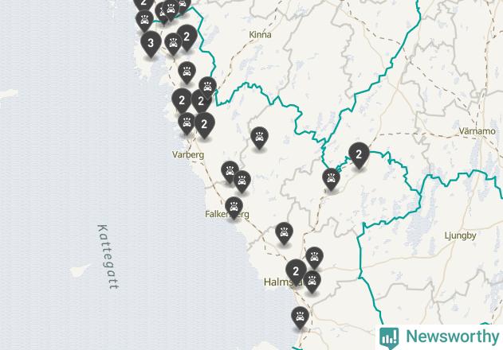
Task: Select car marker between 3 and 2 clusters
Action: (173, 44)
